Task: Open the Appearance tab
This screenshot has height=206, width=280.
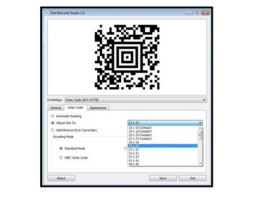Action: 98,108
